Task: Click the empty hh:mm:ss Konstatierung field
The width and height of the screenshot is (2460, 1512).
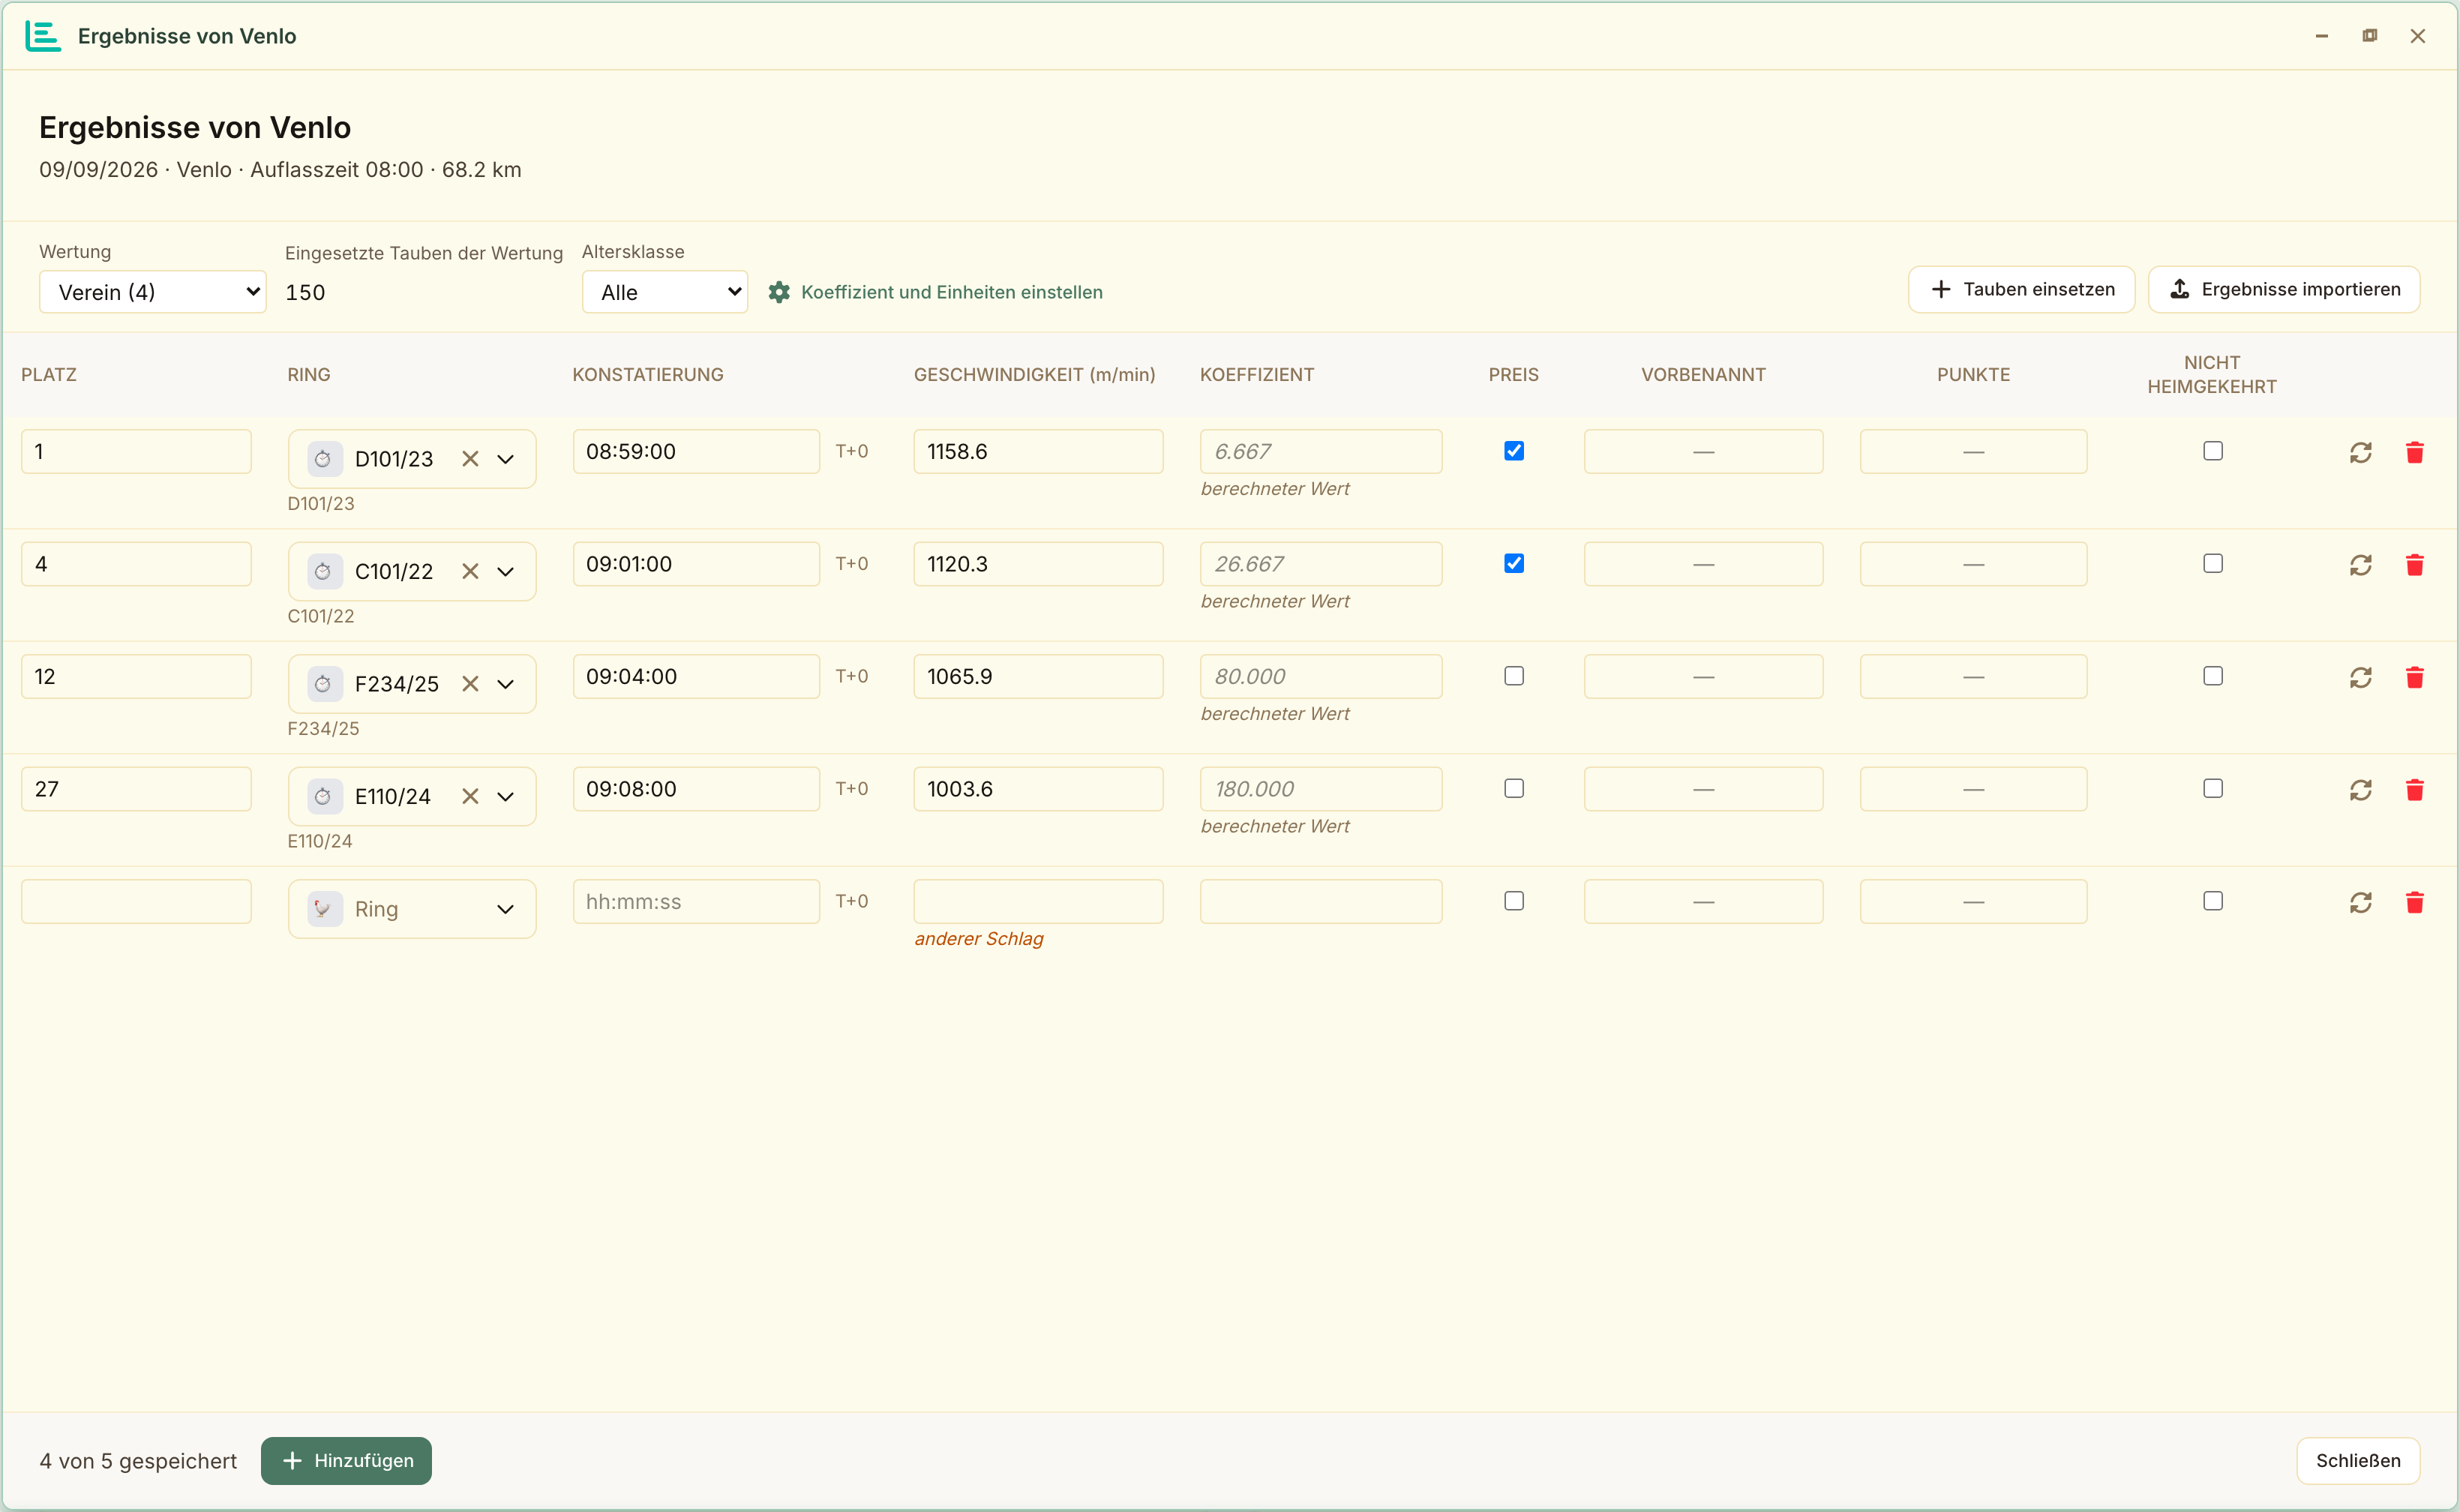Action: [x=696, y=901]
